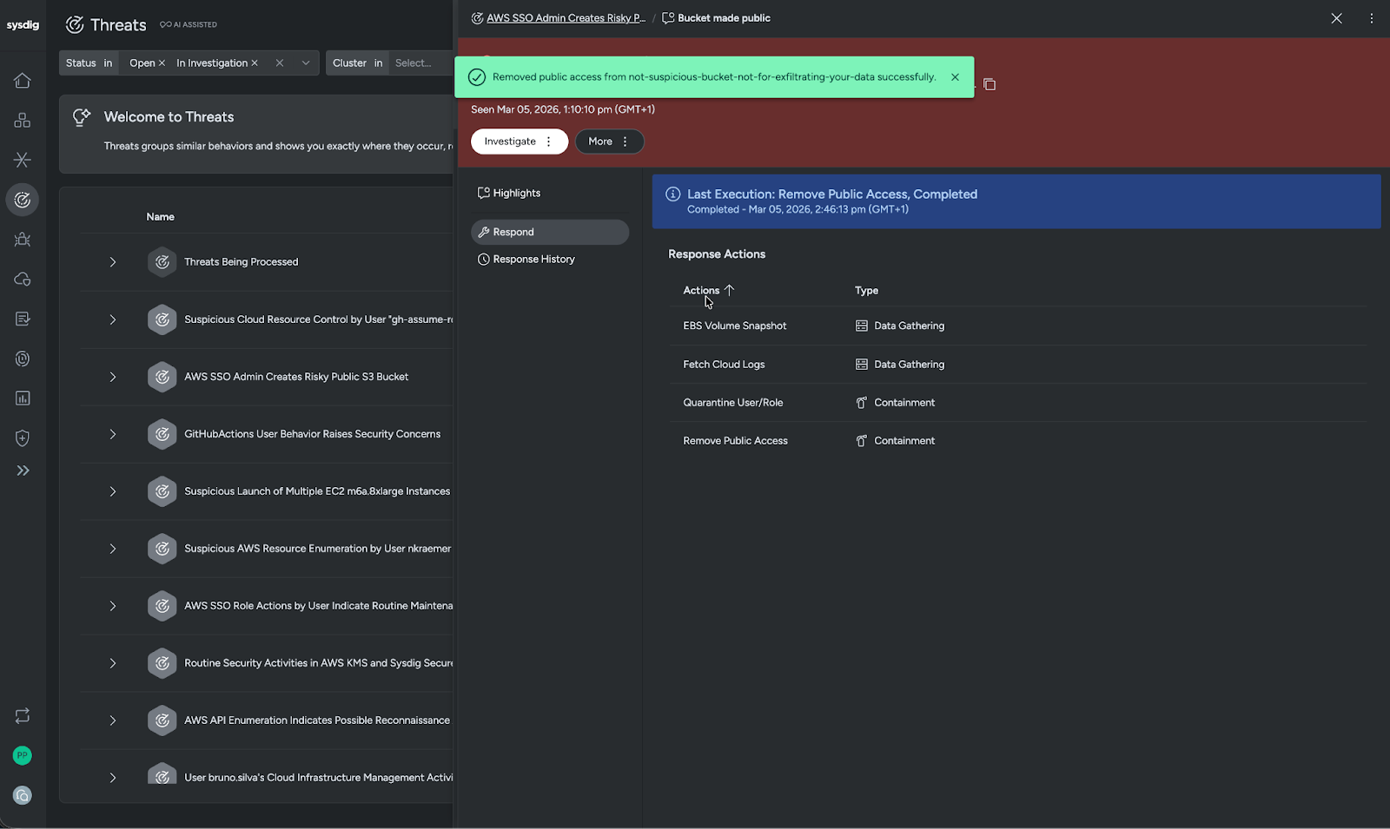Click the sysdig logo
The image size is (1390, 829).
23,24
